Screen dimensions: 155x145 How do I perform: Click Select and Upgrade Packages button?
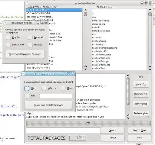pos(25,54)
